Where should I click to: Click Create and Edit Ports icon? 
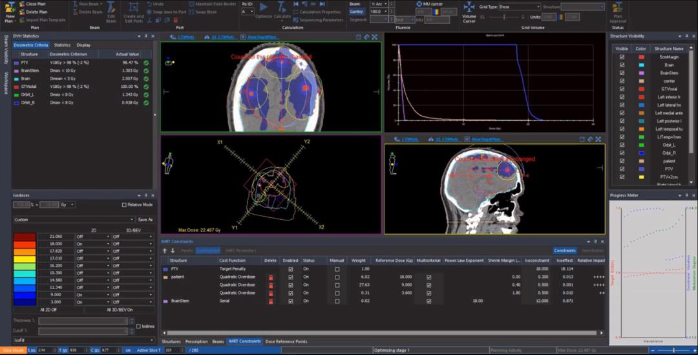[134, 8]
